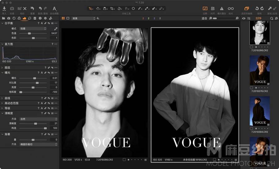Screen dimensions: 279x169
Task: Open the clarity 方法 自然 dropdown
Action: 38,119
